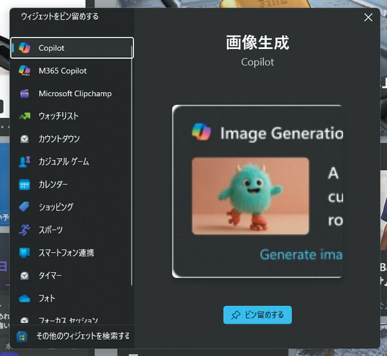
Task: Click the Image Generation preview title
Action: (x=282, y=133)
